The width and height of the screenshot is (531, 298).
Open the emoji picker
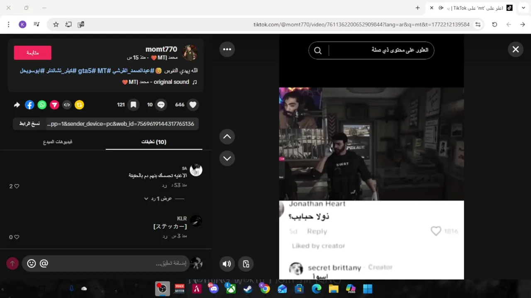31,263
